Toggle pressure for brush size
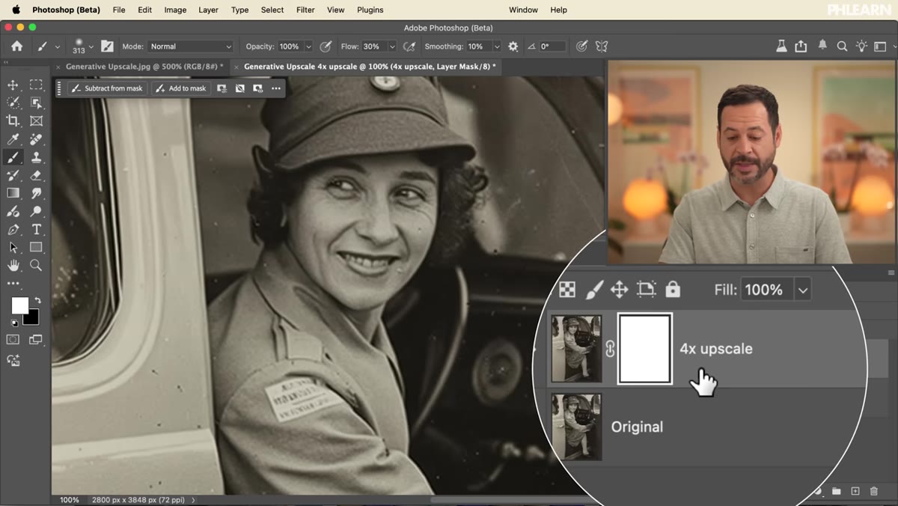The height and width of the screenshot is (506, 898). click(581, 46)
